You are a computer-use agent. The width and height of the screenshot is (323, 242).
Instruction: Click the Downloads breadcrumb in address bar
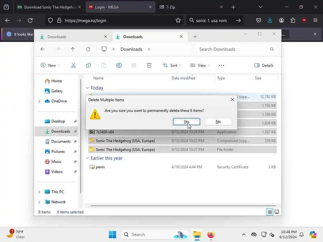click(x=131, y=49)
